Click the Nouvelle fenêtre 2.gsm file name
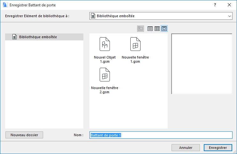 click(104, 90)
